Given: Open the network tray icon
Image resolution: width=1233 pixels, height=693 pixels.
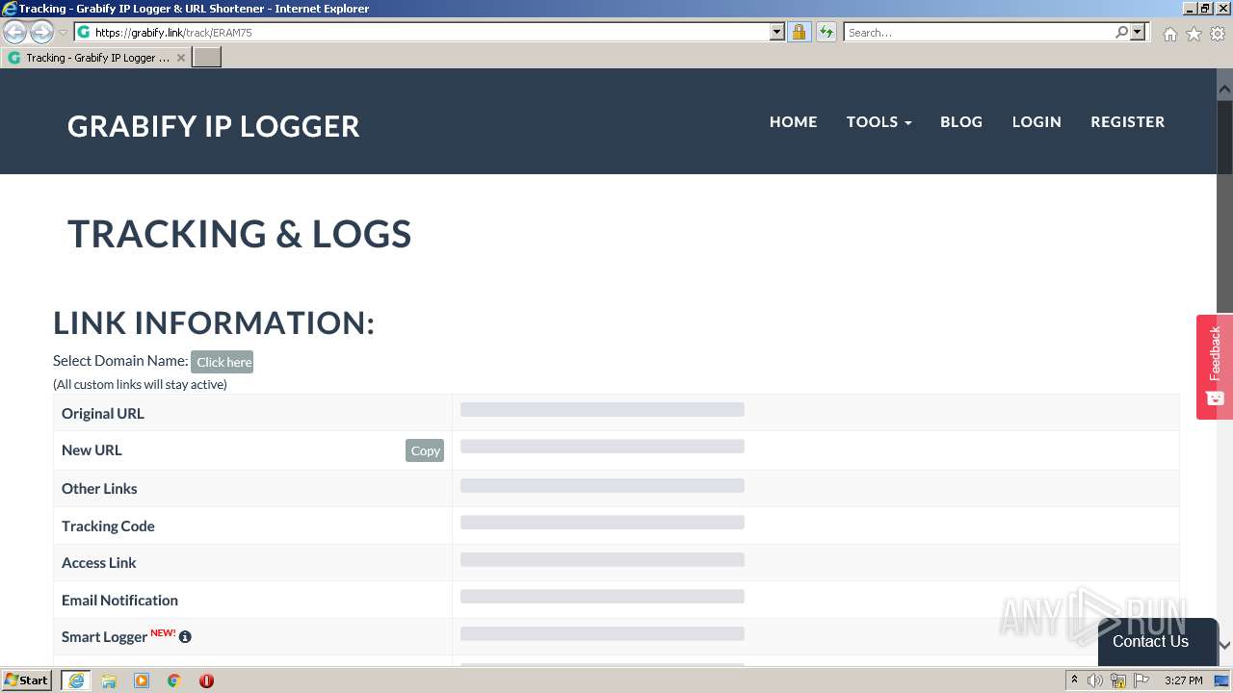Looking at the screenshot, I should pos(1118,680).
